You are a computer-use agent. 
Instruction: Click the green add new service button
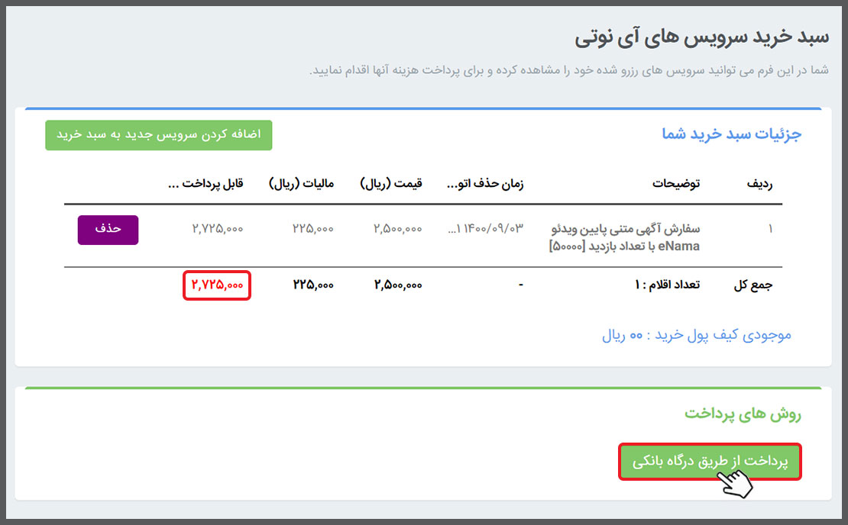coord(158,135)
